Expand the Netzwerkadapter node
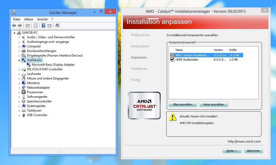The height and width of the screenshot is (165, 276). [19, 88]
